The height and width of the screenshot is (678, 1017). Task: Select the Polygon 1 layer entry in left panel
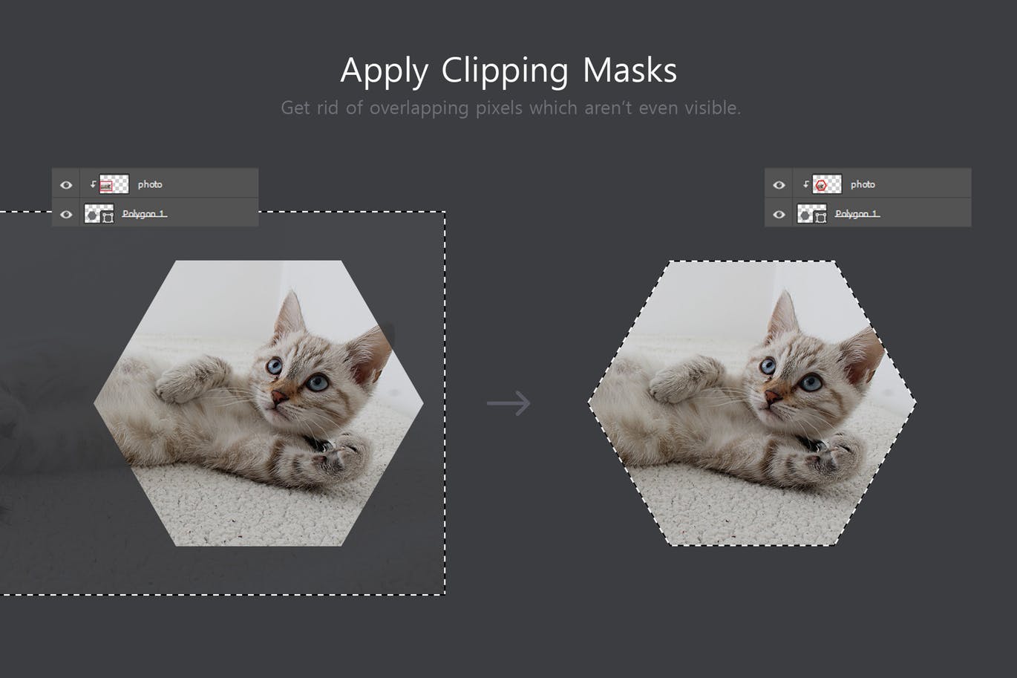pyautogui.click(x=145, y=214)
